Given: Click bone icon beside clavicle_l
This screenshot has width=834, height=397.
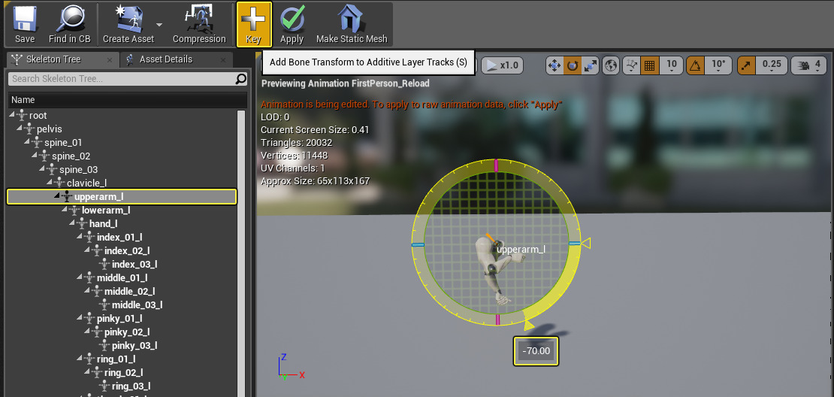Looking at the screenshot, I should (59, 183).
